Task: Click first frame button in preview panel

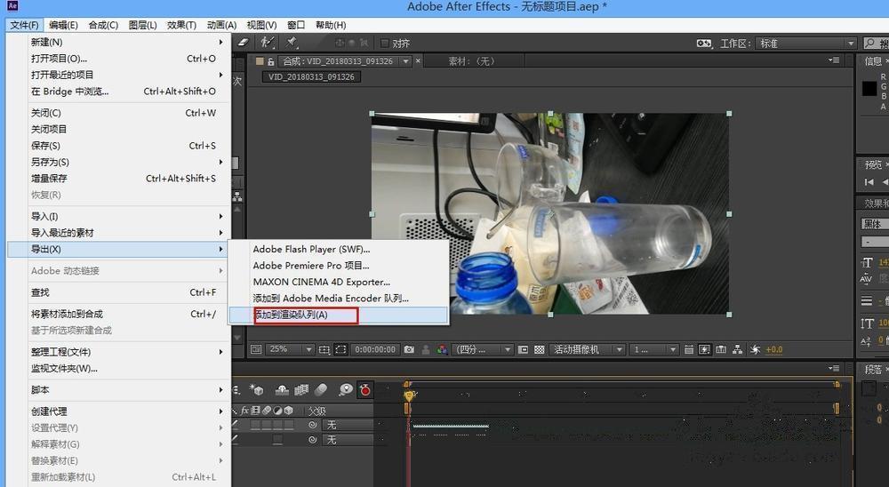Action: (869, 182)
